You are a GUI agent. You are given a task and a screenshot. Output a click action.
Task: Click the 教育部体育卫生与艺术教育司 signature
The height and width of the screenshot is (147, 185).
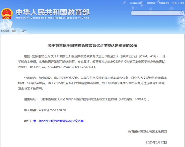(147, 132)
